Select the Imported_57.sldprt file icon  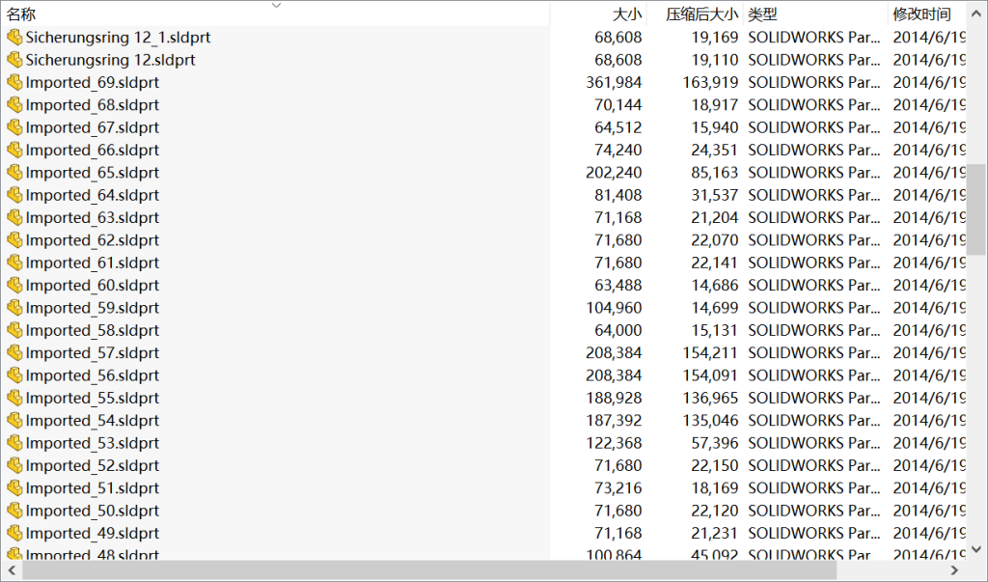coord(14,353)
